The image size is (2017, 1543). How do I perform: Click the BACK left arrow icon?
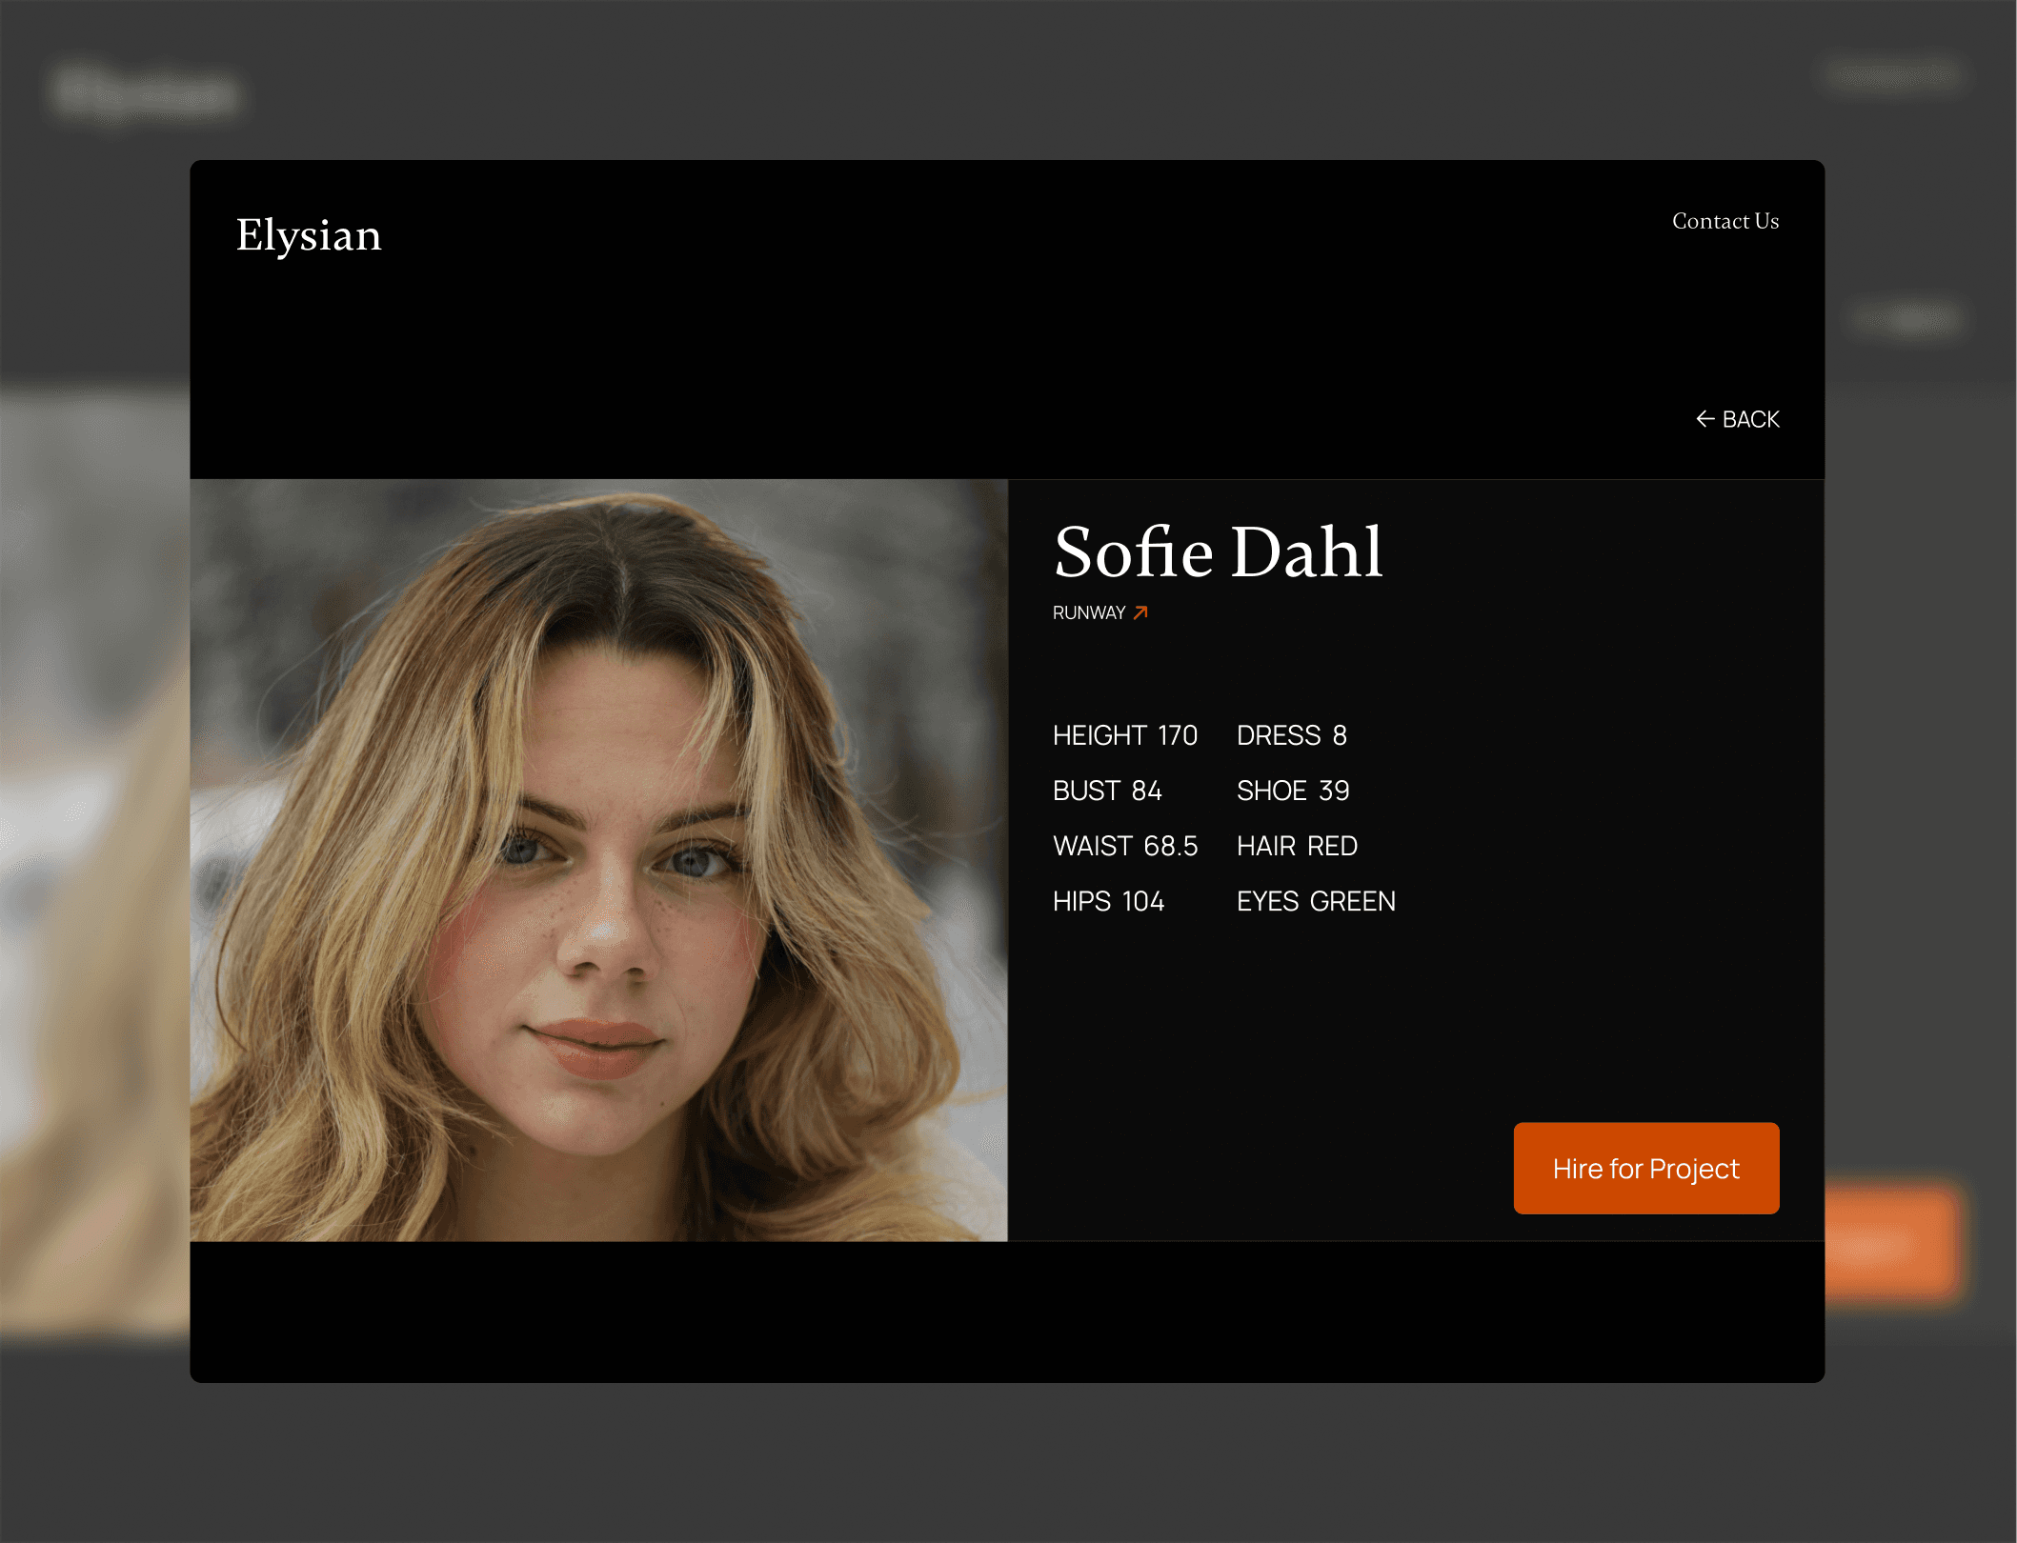coord(1704,419)
